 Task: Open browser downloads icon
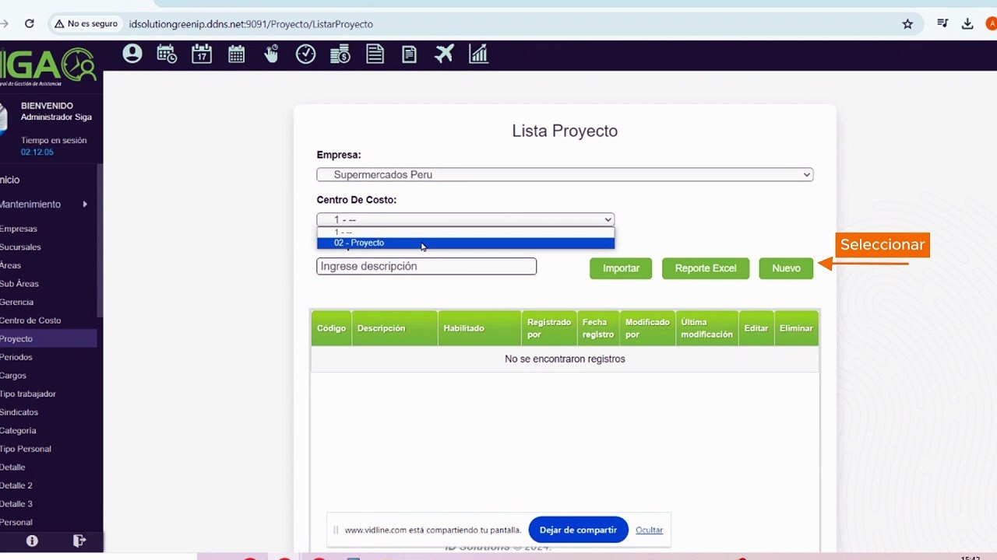tap(967, 24)
